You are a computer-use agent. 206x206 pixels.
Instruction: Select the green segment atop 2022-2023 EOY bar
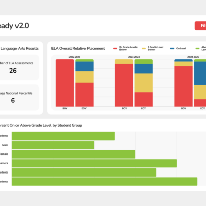pyautogui.click(x=84, y=61)
